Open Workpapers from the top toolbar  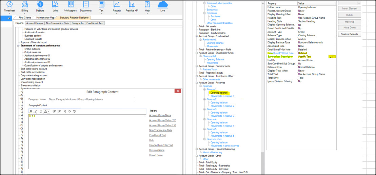[71, 4]
